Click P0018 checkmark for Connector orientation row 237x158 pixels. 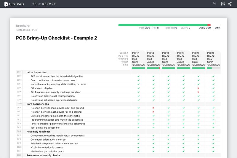click(153, 139)
